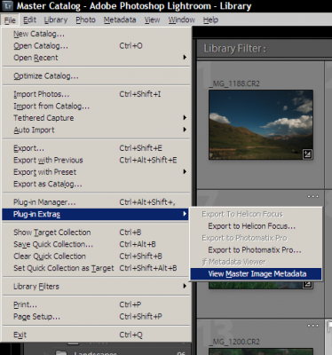The image size is (332, 355).
Task: Select the _MG_1188.CR2 landscape thumbnail
Action: click(261, 124)
